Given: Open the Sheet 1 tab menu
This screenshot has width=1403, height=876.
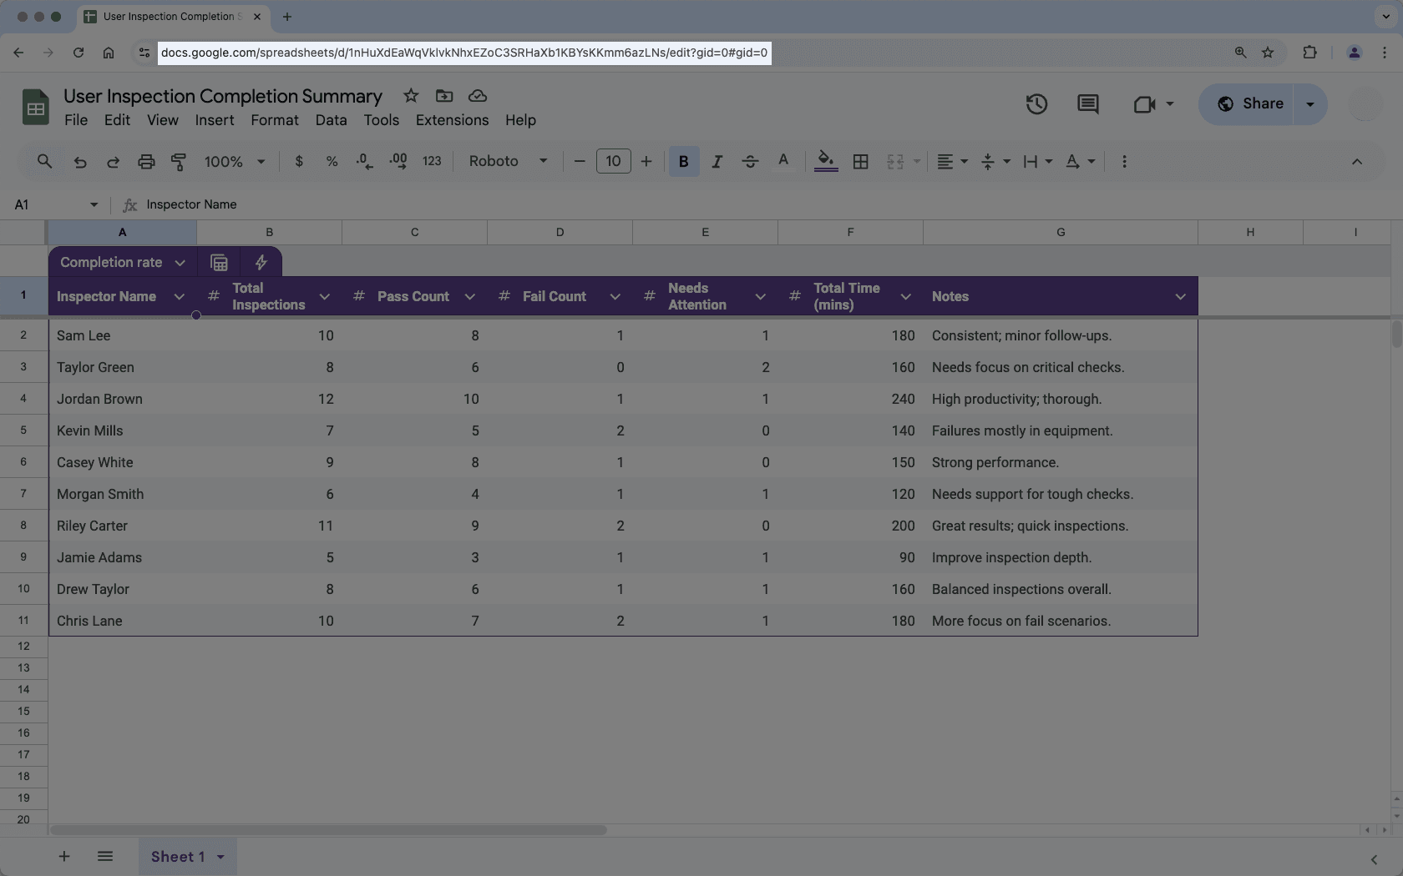Looking at the screenshot, I should pos(220,856).
